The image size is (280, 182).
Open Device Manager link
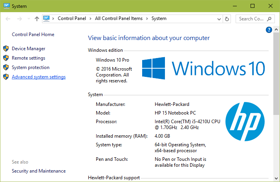point(29,49)
